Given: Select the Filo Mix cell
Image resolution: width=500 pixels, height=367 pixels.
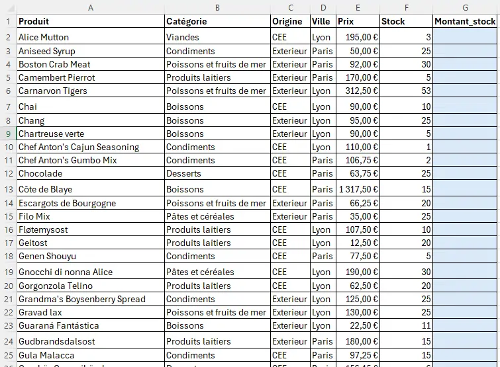Looking at the screenshot, I should (91, 216).
